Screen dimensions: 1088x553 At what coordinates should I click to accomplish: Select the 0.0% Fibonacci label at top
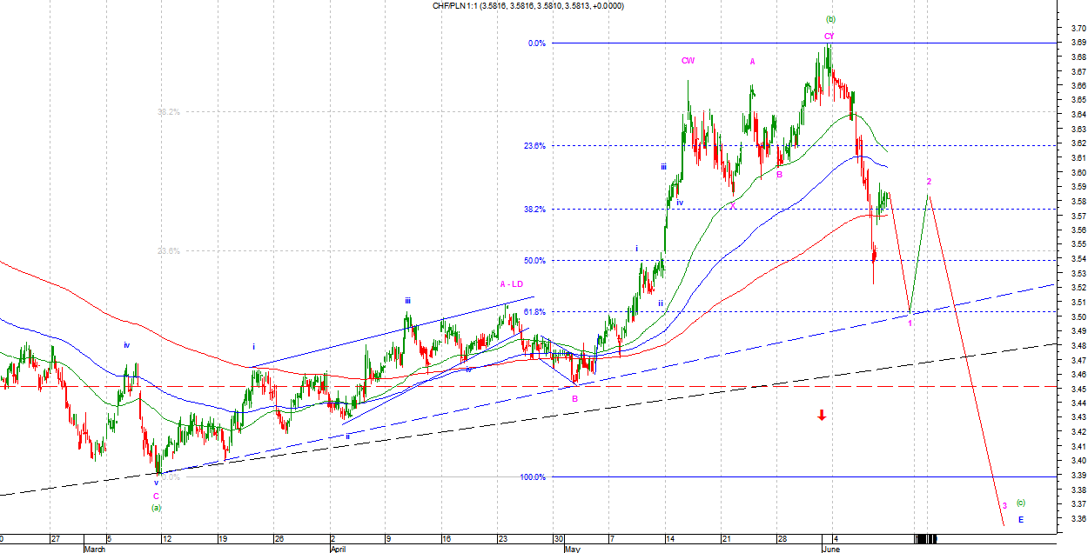click(x=536, y=43)
